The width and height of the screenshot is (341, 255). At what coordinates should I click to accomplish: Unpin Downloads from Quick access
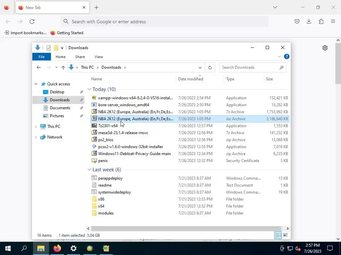click(81, 100)
